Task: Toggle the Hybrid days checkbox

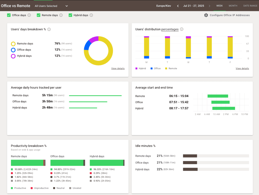Action: point(70,15)
